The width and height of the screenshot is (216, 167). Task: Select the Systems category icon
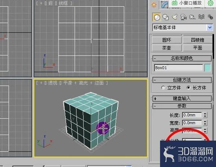pyautogui.click(x=210, y=17)
